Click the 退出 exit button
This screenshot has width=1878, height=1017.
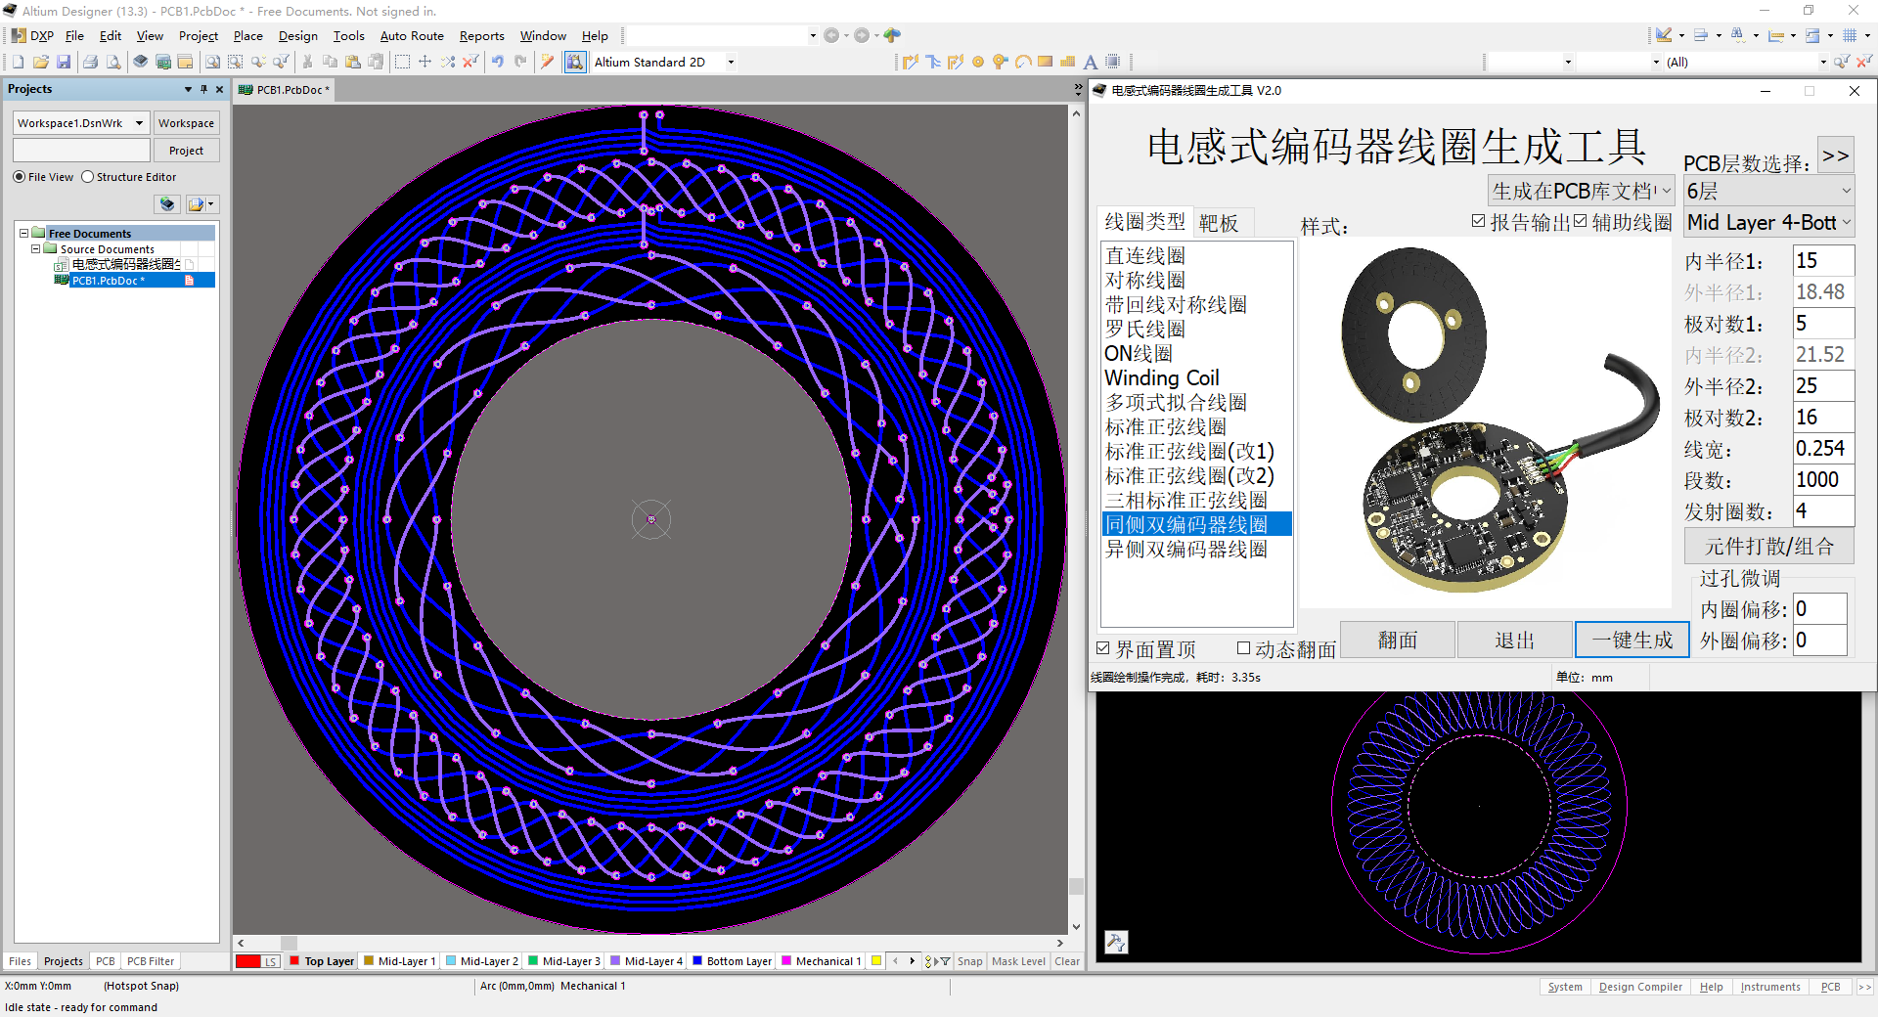1515,641
